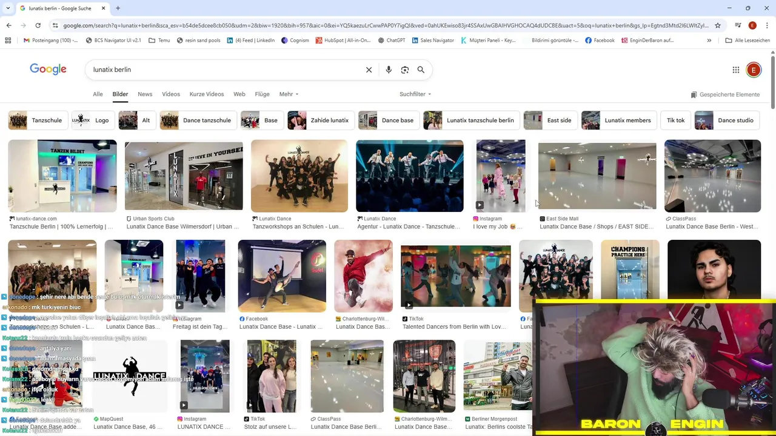Select the Logo filter chip

[93, 121]
